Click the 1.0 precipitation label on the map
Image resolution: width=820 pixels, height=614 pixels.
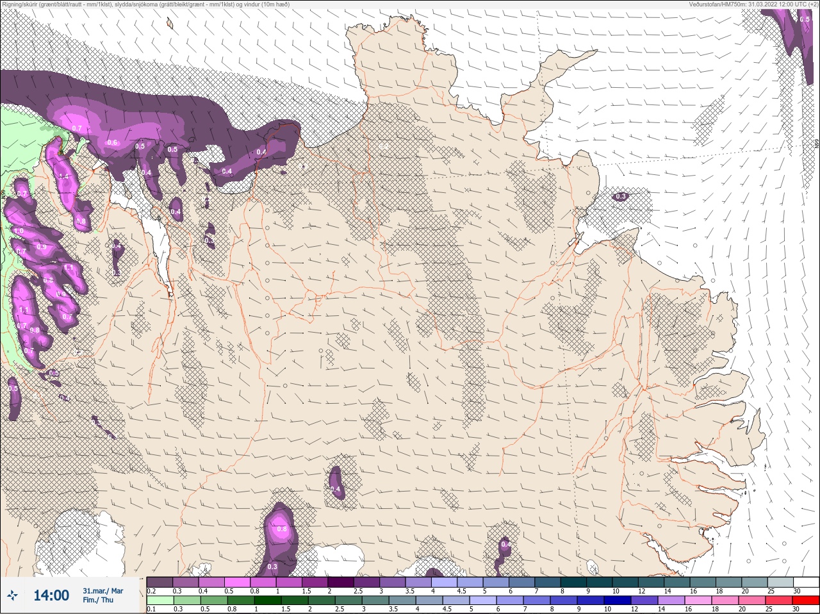19,231
